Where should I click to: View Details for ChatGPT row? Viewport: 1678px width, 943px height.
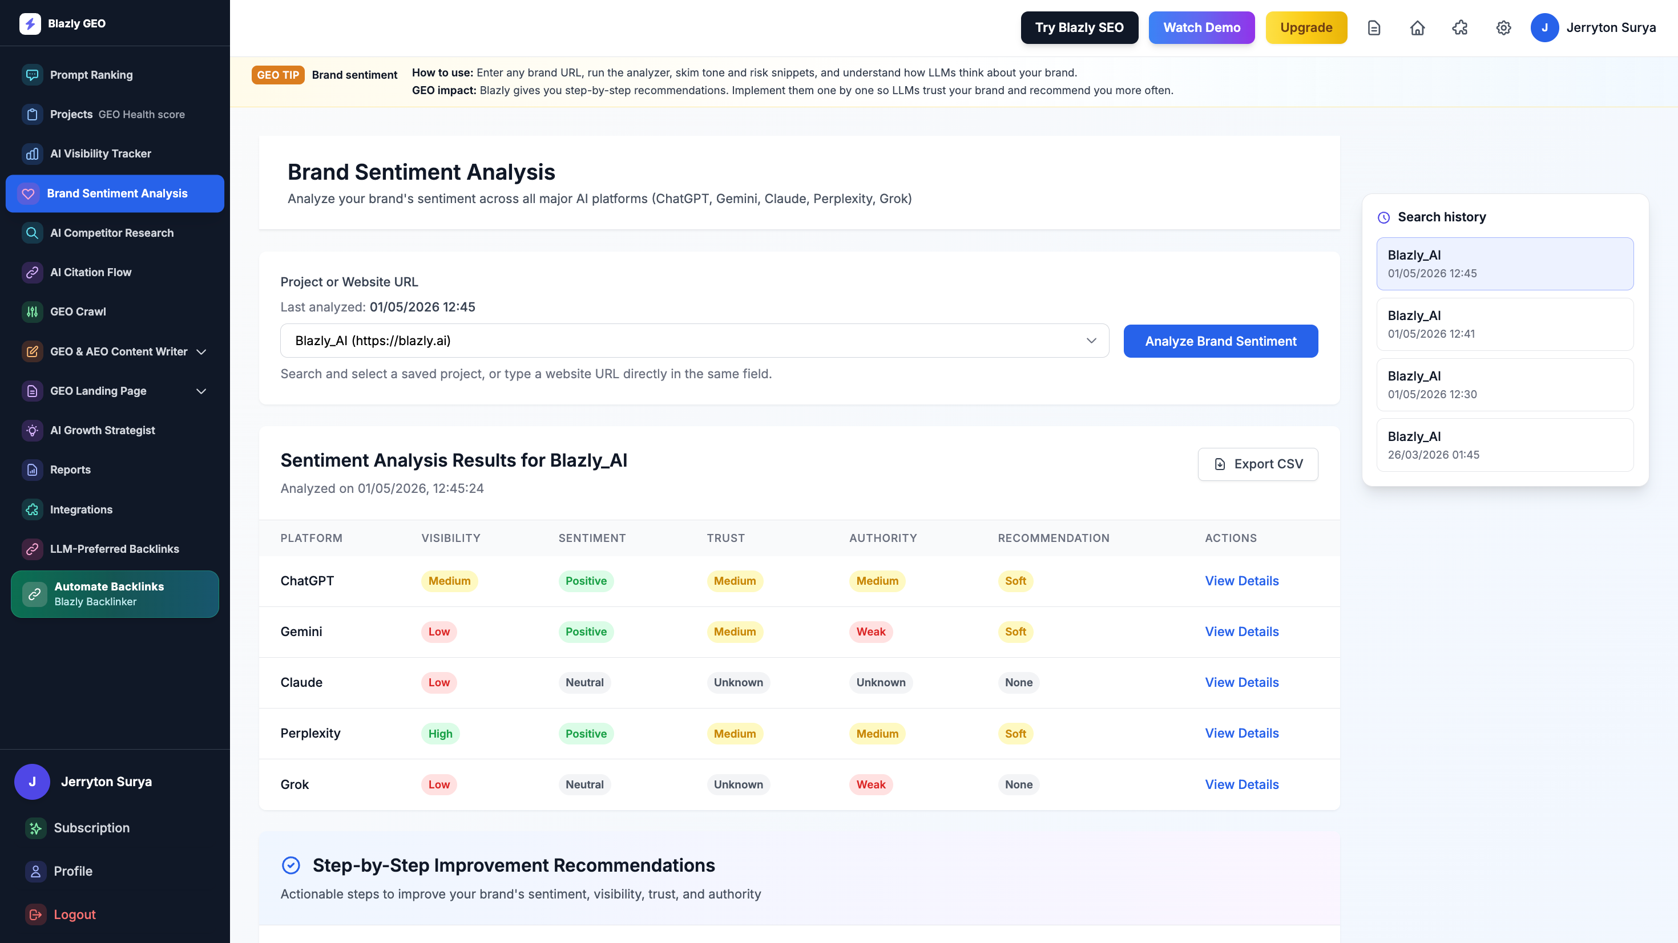pyautogui.click(x=1241, y=581)
